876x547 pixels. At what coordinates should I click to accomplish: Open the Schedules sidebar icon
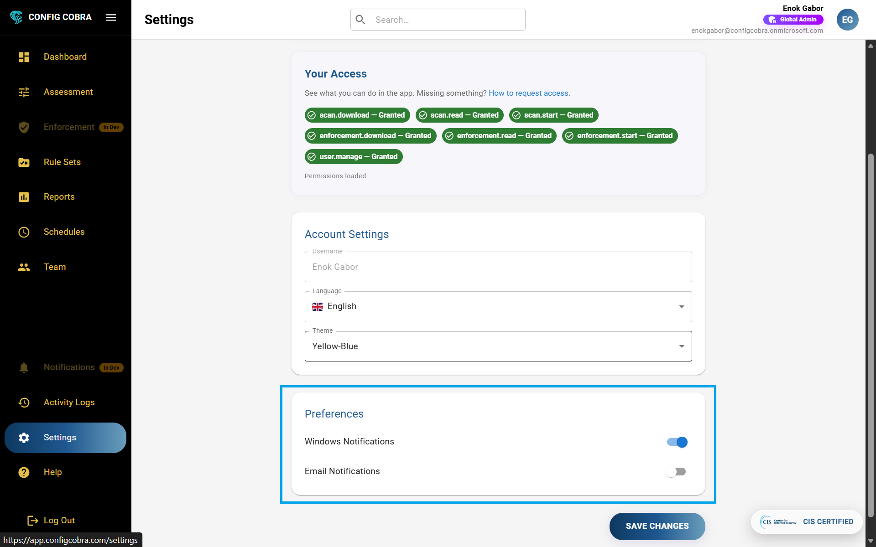pos(24,232)
